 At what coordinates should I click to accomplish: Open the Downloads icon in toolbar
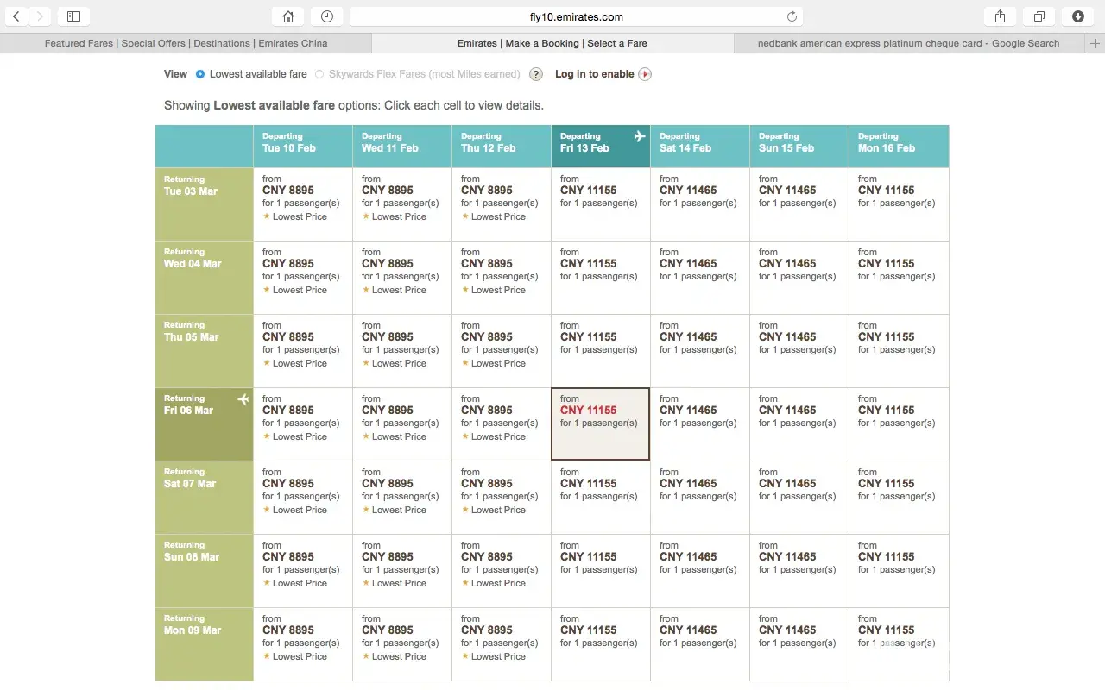(1077, 16)
